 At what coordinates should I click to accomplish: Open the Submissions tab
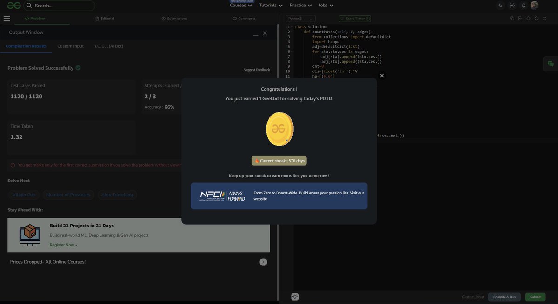[x=174, y=19]
